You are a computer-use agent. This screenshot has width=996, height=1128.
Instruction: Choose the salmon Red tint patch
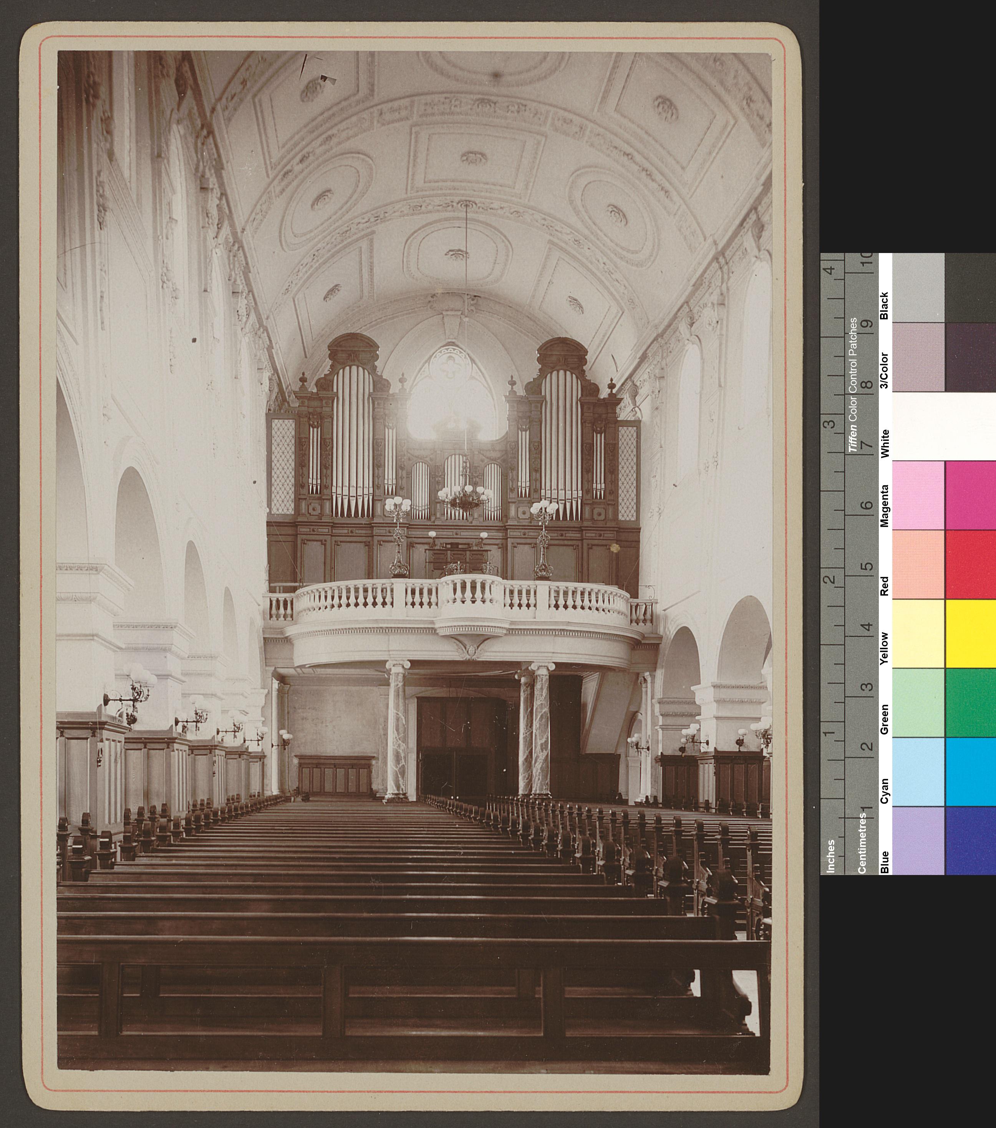coord(918,564)
